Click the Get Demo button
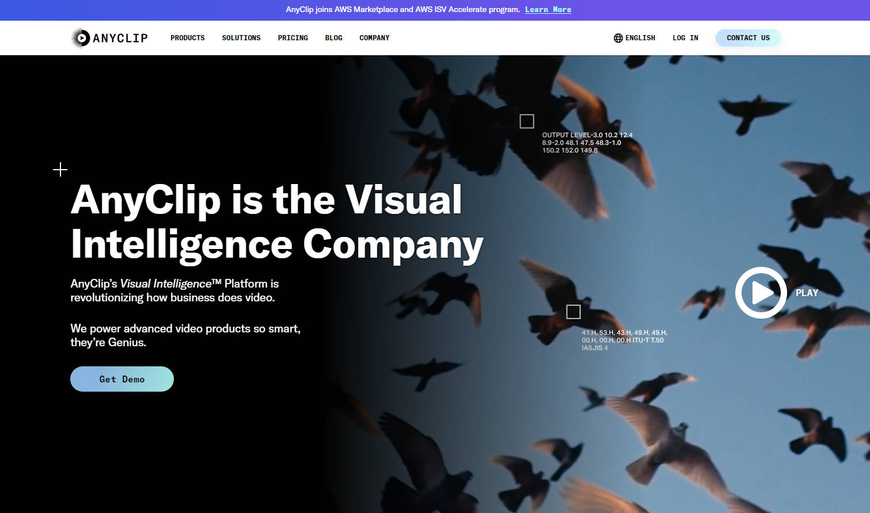Viewport: 870px width, 513px height. 122,379
